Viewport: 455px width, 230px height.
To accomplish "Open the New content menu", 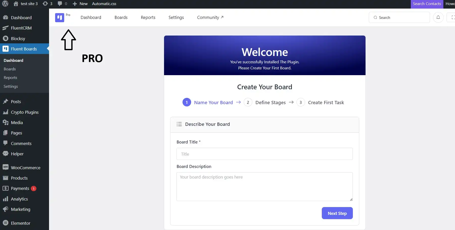I will (x=80, y=4).
